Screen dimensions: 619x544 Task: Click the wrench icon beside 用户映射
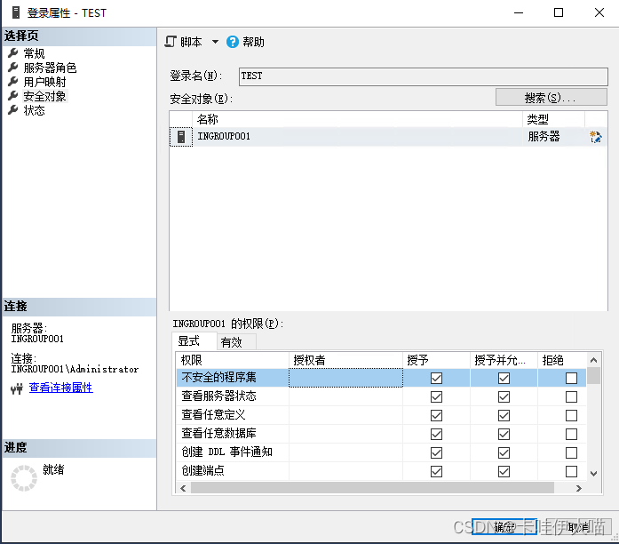click(13, 82)
